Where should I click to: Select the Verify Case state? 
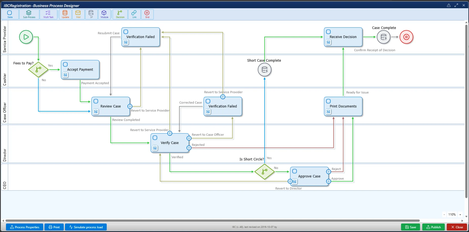[170, 143]
